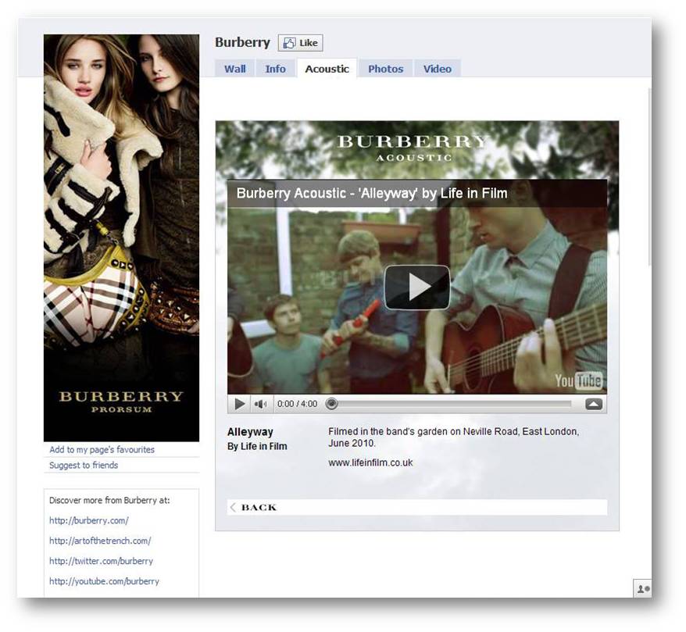The width and height of the screenshot is (686, 632).
Task: Click Suggest to friends link
Action: pyautogui.click(x=84, y=465)
